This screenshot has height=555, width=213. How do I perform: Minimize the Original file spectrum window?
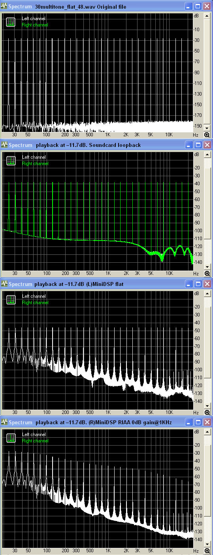click(x=189, y=6)
